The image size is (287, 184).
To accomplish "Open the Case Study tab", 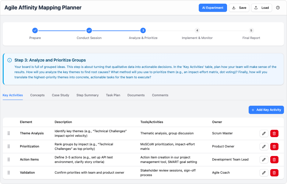I will [x=60, y=95].
